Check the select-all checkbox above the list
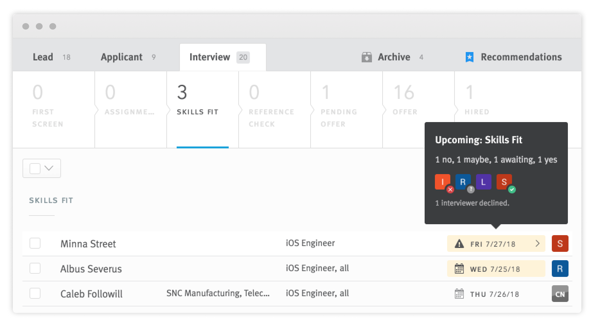 click(x=35, y=168)
